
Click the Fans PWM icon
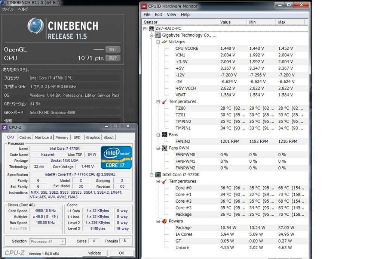point(164,148)
